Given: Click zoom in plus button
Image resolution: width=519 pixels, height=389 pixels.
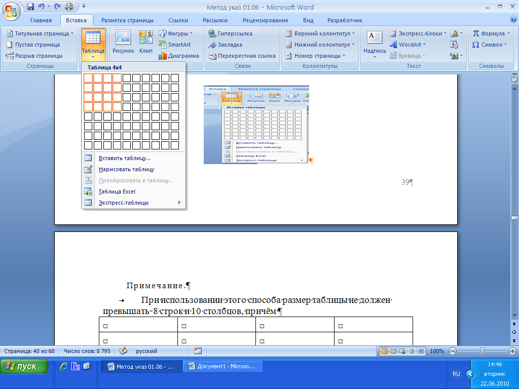Looking at the screenshot, I should pyautogui.click(x=512, y=351).
